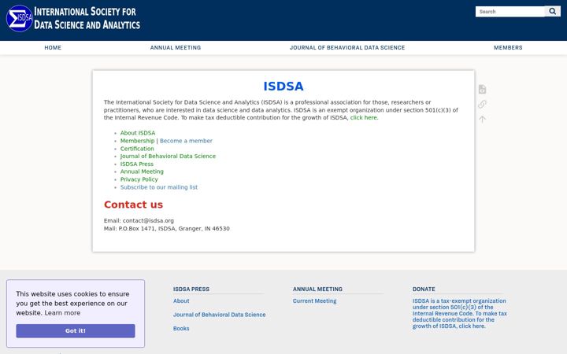The height and width of the screenshot is (354, 567).
Task: Click the ISDSA PRESS footer heading
Action: click(191, 289)
